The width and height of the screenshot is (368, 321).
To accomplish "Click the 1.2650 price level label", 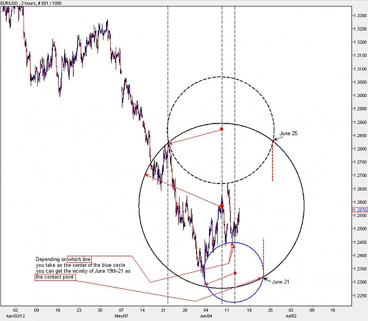I will coord(360,189).
